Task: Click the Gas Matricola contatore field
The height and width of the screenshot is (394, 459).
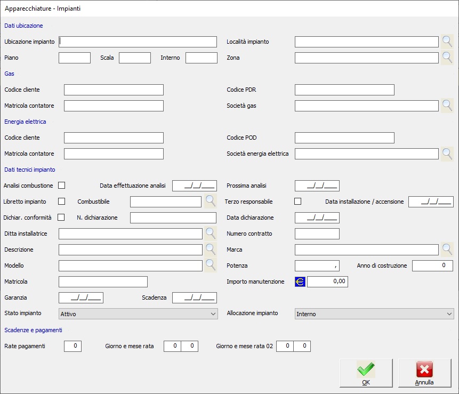Action: (114, 106)
